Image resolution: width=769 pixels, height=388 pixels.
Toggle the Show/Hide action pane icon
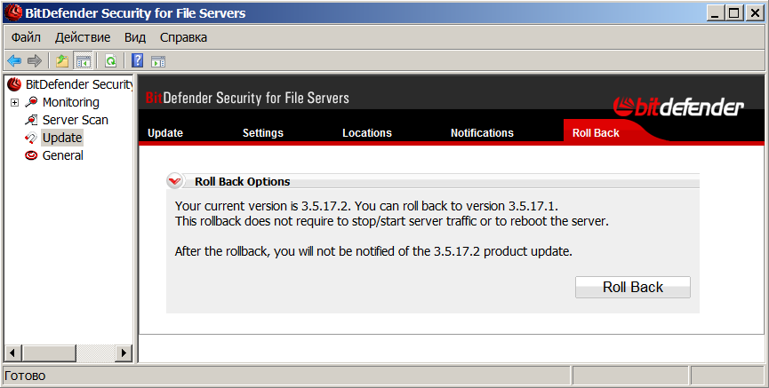coord(158,61)
